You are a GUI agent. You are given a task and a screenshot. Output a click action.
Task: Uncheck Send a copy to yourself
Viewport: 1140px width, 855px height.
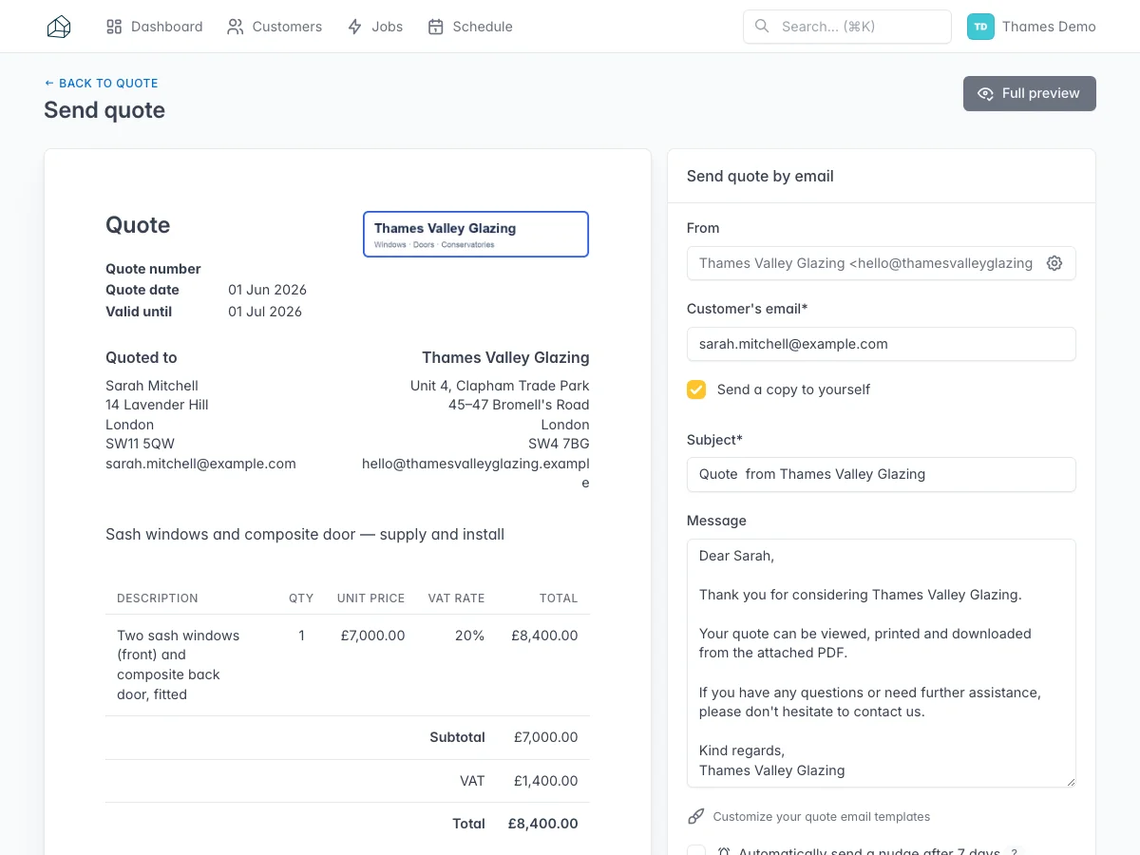(696, 389)
